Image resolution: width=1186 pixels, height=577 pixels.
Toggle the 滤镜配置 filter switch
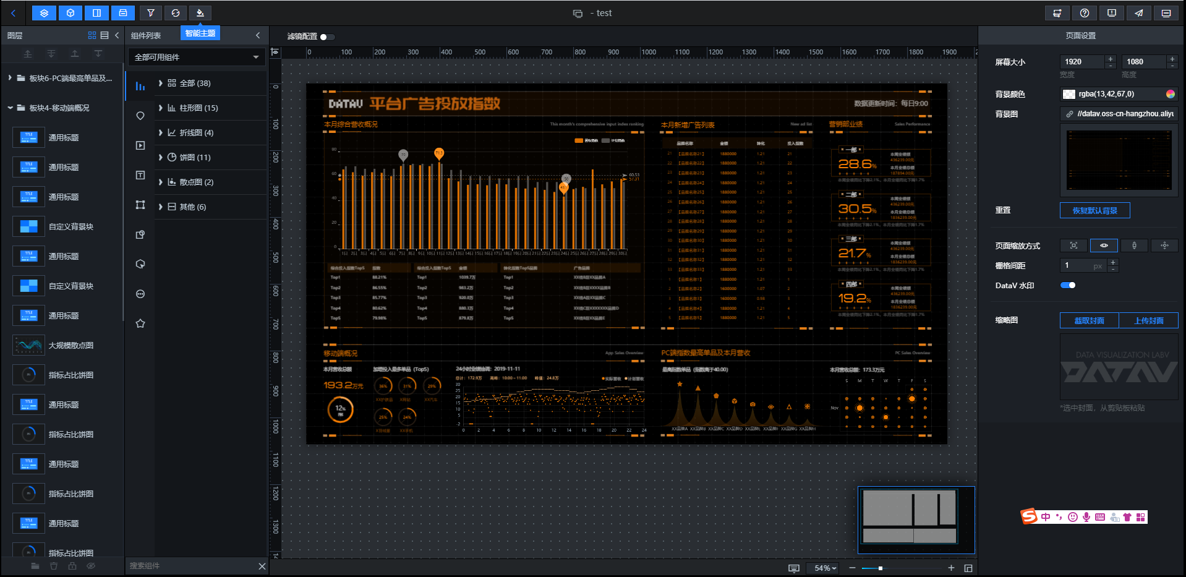point(326,36)
